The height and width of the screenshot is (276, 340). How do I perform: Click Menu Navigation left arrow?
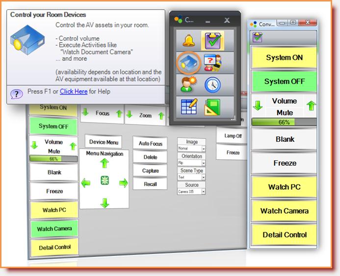(86, 183)
